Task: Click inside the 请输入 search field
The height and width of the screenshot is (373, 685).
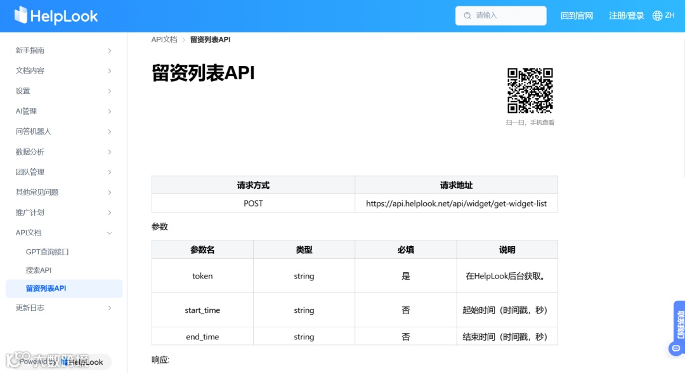Action: point(501,15)
